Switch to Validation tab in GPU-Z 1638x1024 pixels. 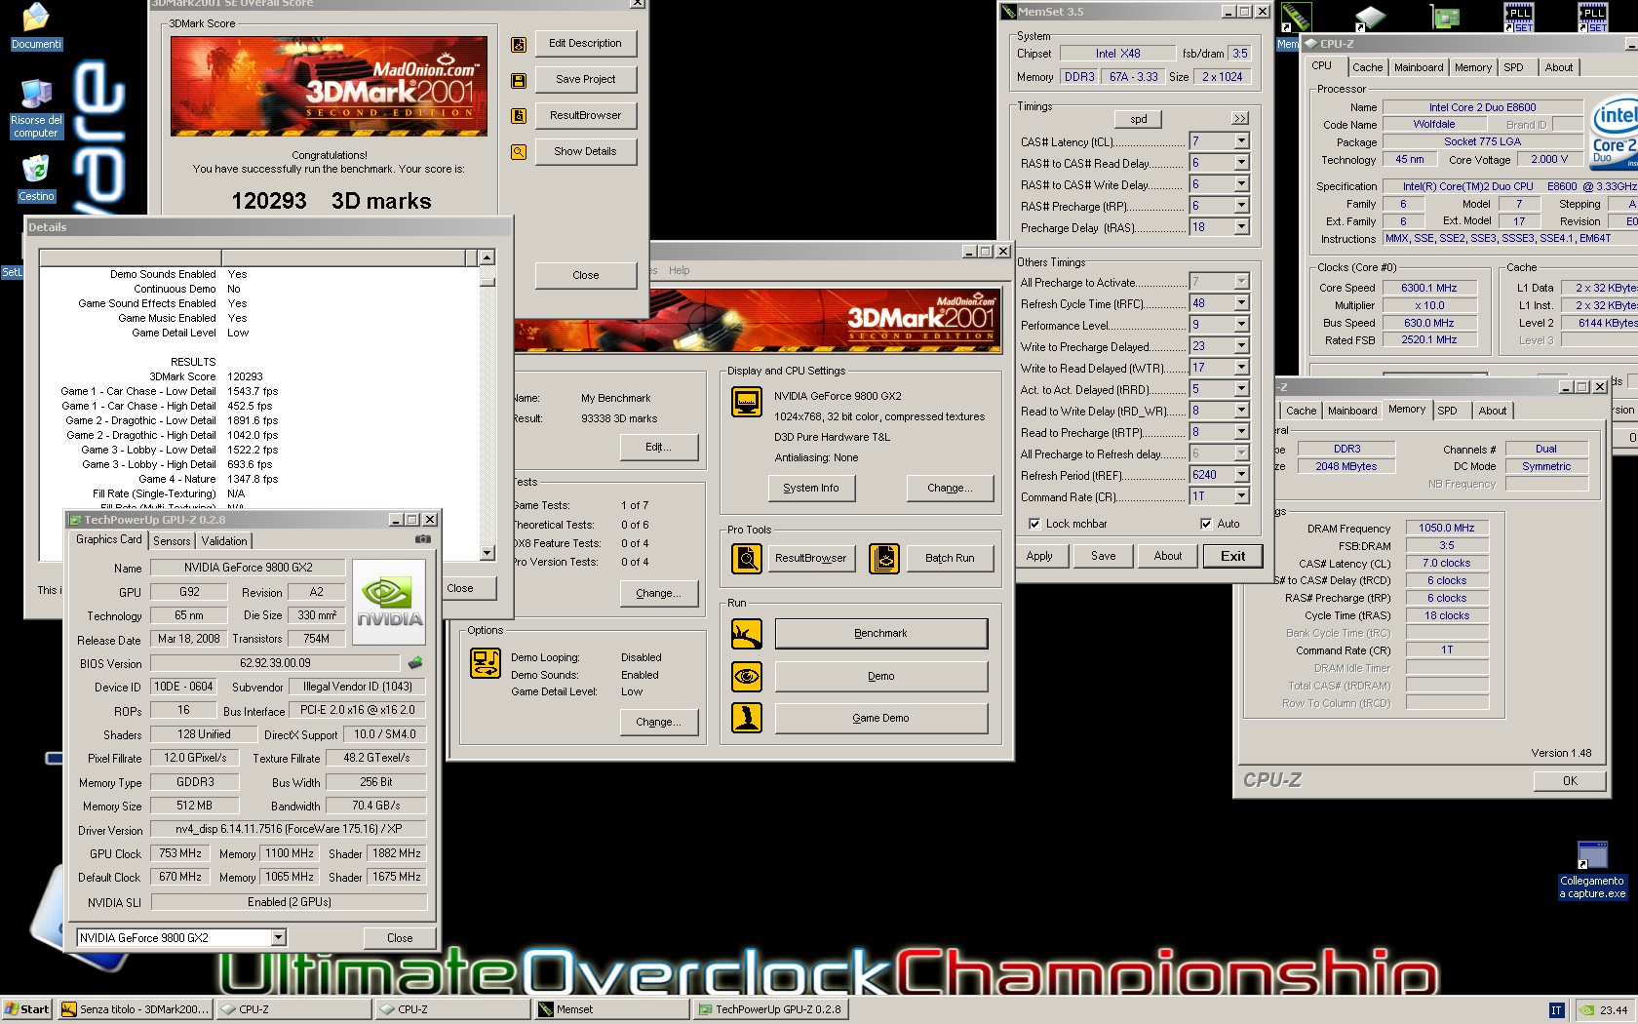(x=224, y=541)
